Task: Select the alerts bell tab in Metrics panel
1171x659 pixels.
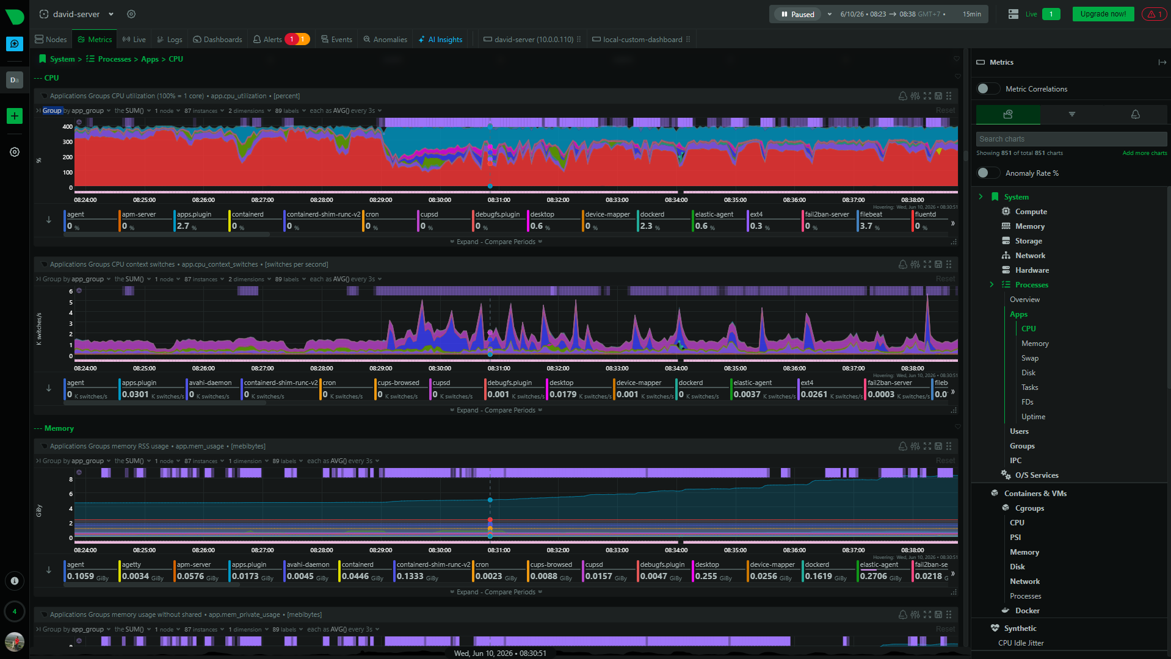Action: point(1135,114)
